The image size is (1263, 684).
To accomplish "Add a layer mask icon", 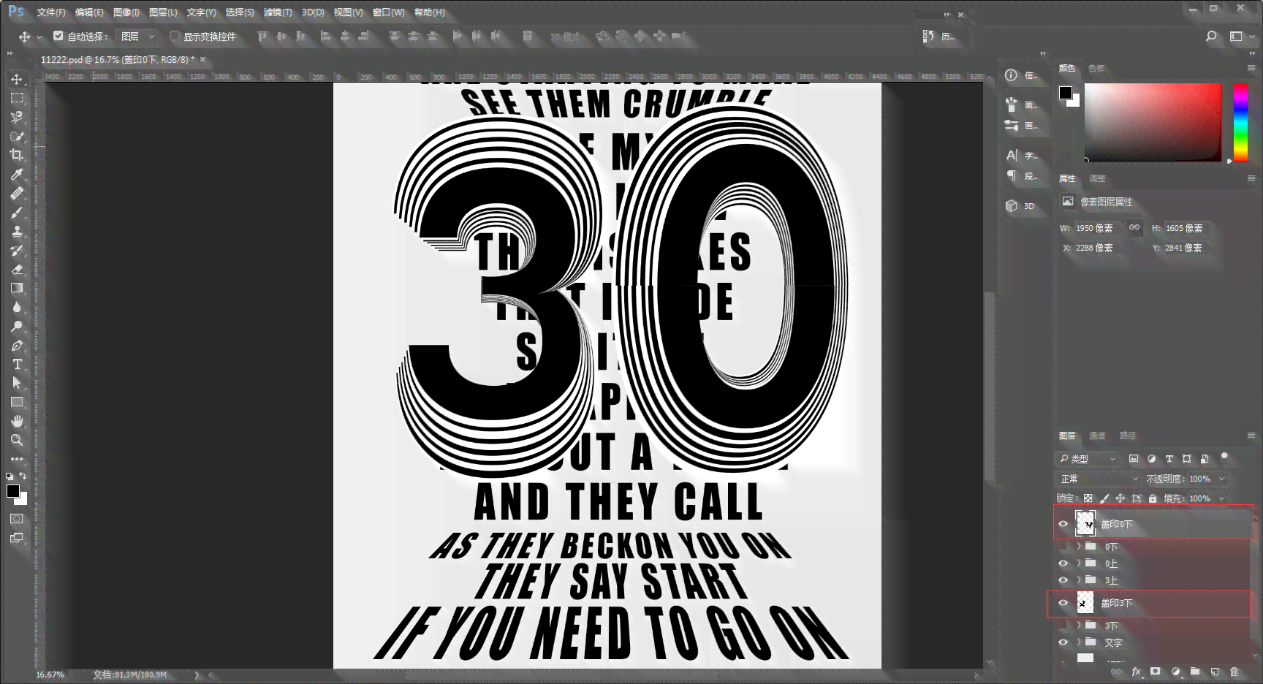I will pyautogui.click(x=1156, y=672).
